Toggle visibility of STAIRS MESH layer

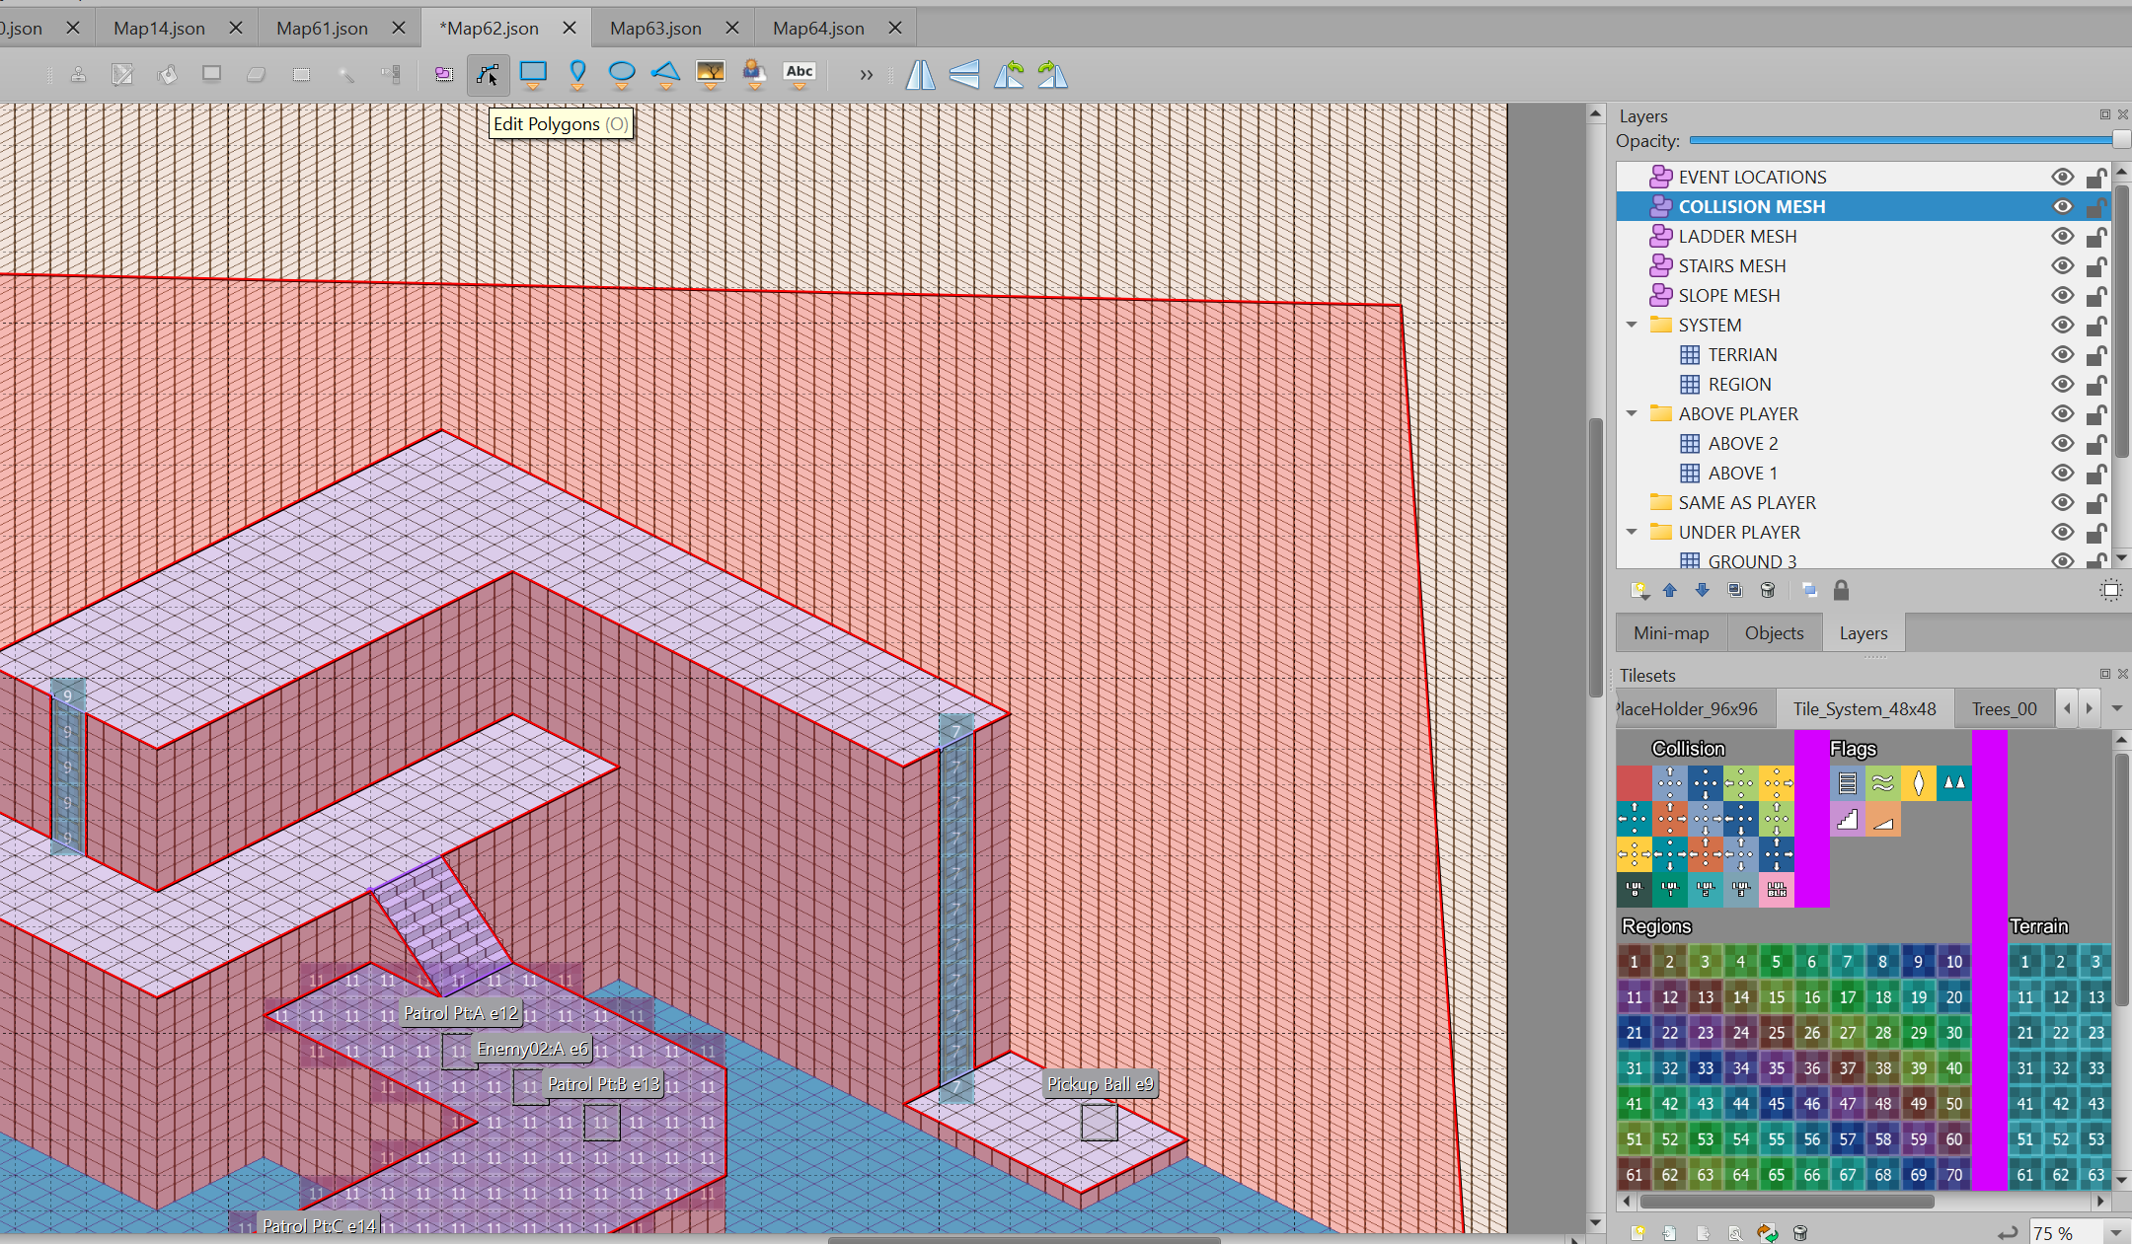point(2062,265)
